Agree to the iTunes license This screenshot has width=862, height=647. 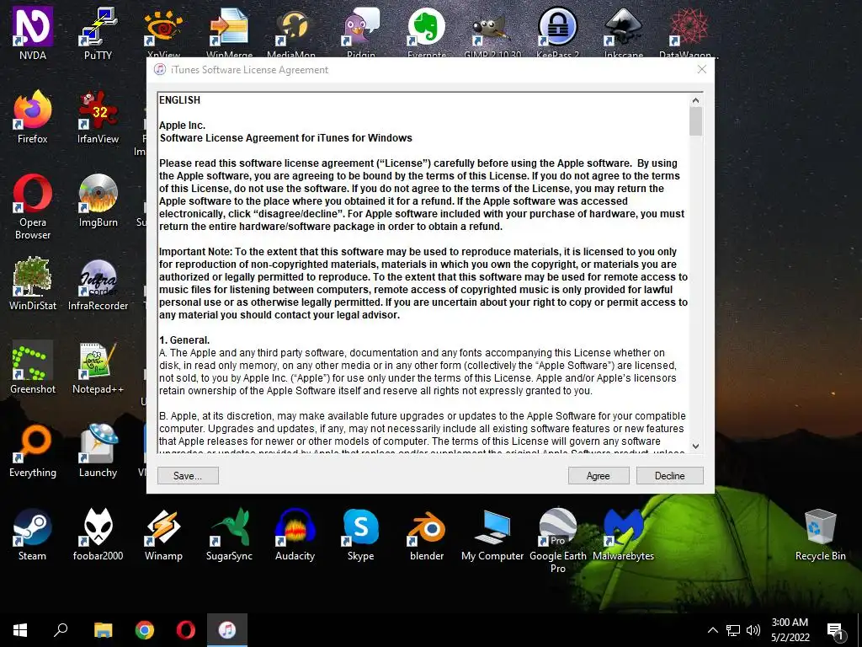point(599,475)
